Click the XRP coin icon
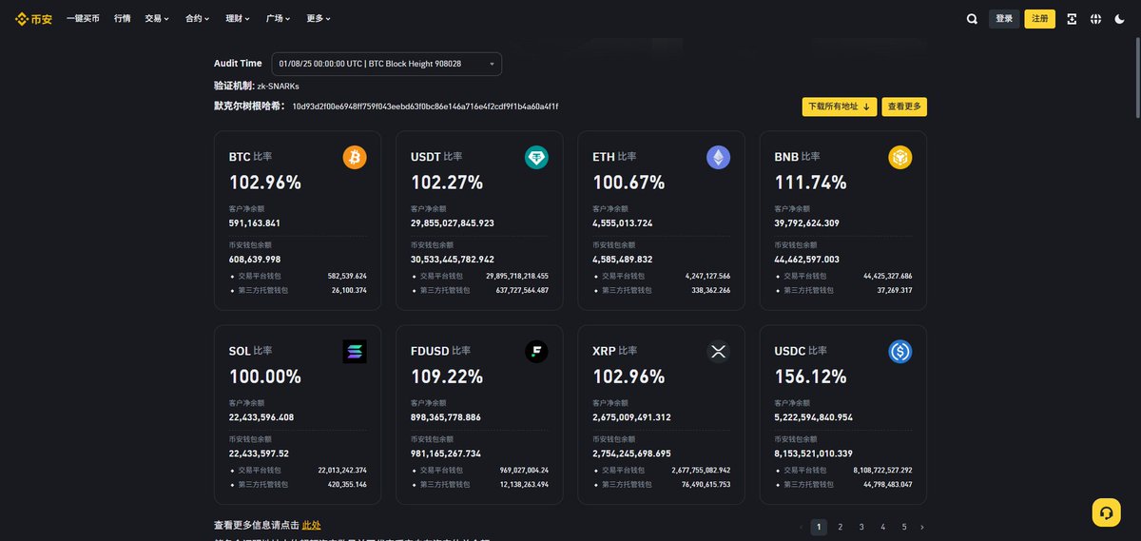Image resolution: width=1141 pixels, height=541 pixels. [718, 352]
